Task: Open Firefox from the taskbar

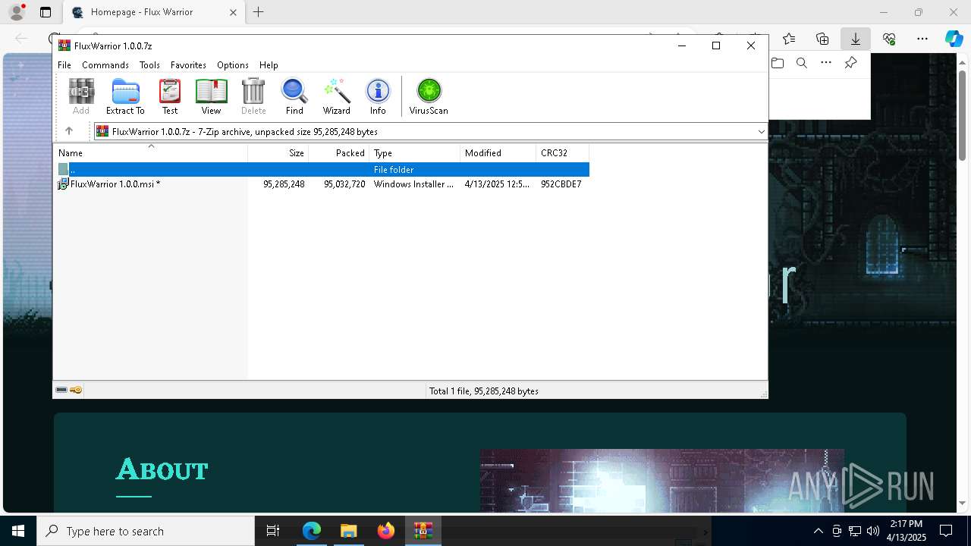Action: coord(386,531)
